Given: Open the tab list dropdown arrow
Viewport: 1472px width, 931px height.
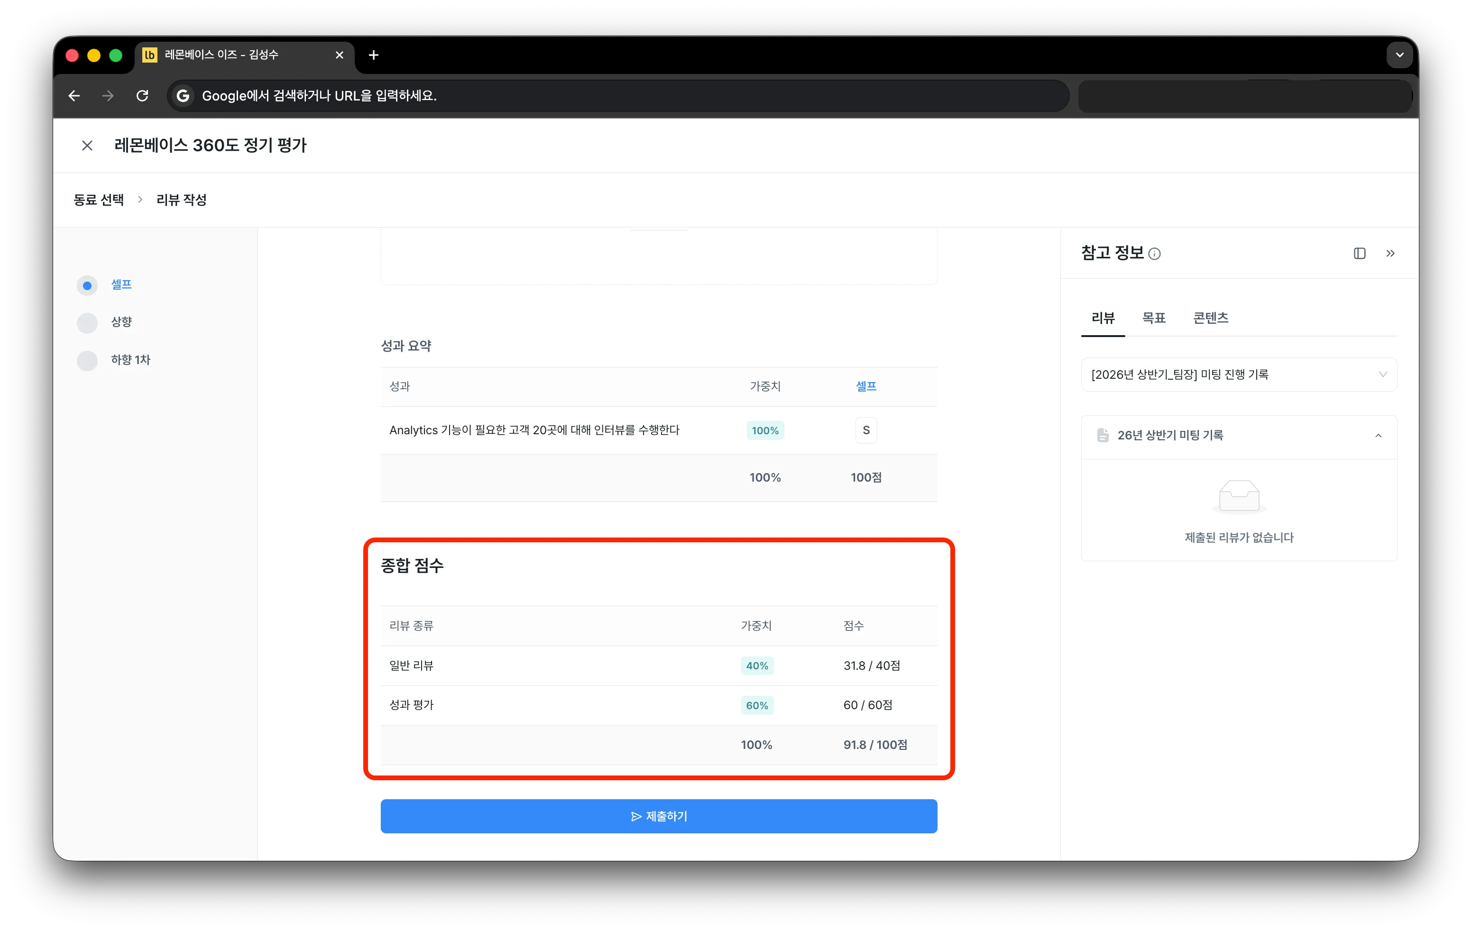Looking at the screenshot, I should point(1399,55).
